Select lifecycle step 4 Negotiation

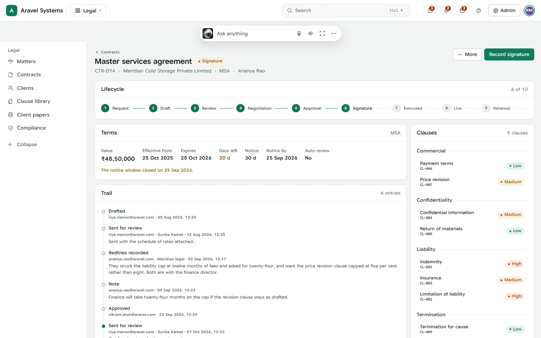(x=254, y=108)
